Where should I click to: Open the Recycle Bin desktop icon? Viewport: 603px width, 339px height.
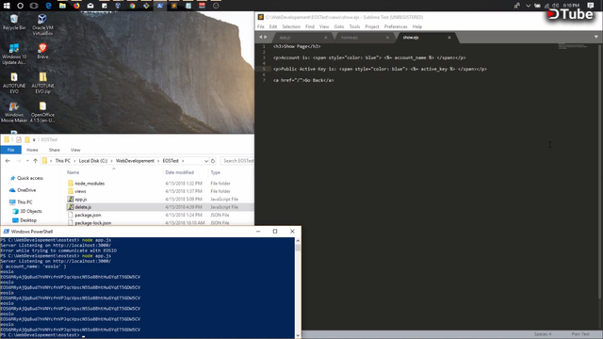point(14,22)
